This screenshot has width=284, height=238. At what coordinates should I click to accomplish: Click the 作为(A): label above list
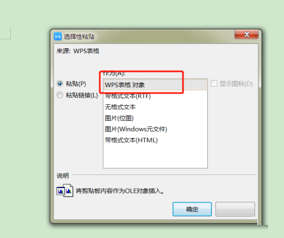(x=114, y=73)
